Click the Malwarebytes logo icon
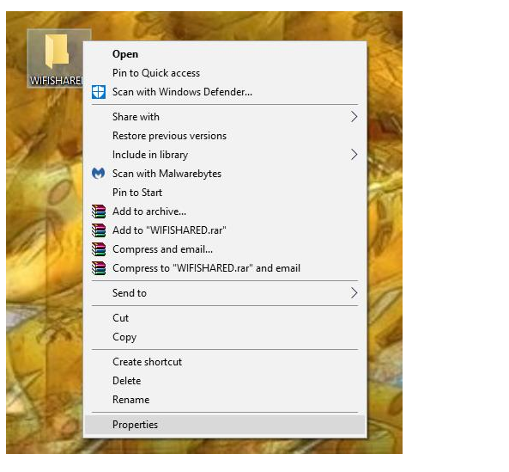 tap(99, 174)
